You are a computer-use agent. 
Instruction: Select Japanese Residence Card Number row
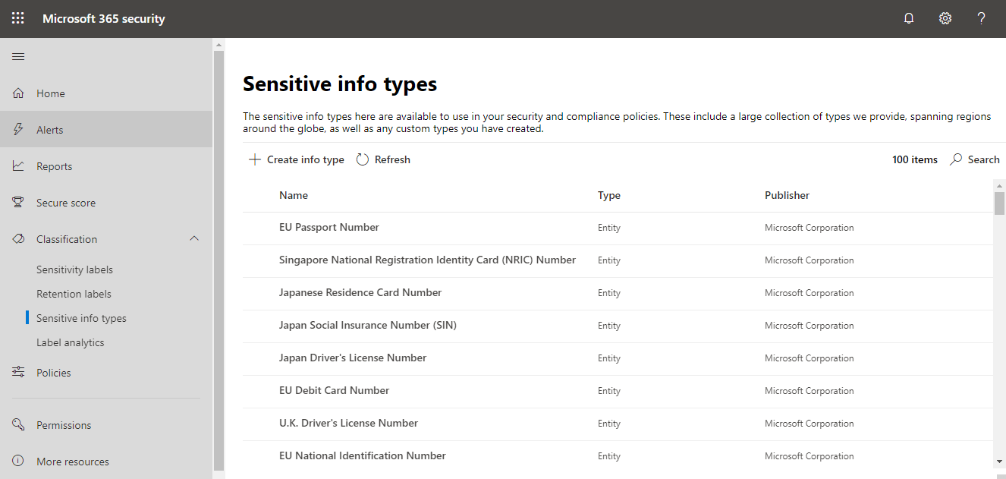(x=618, y=293)
